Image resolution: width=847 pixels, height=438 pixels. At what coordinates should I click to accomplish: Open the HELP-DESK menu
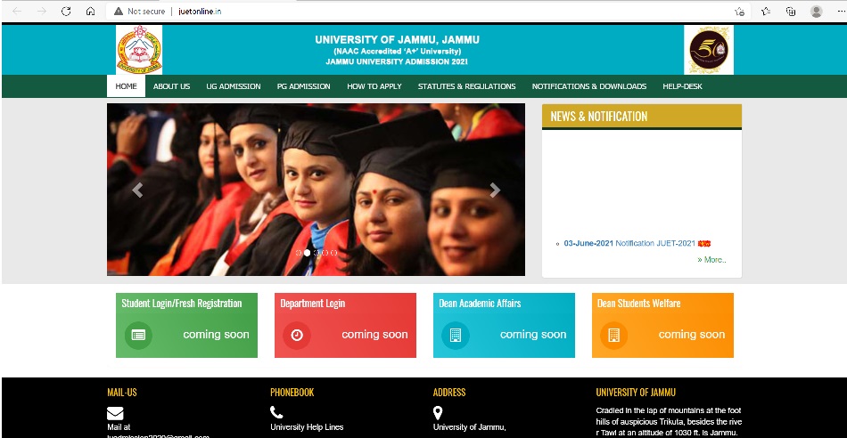tap(682, 86)
